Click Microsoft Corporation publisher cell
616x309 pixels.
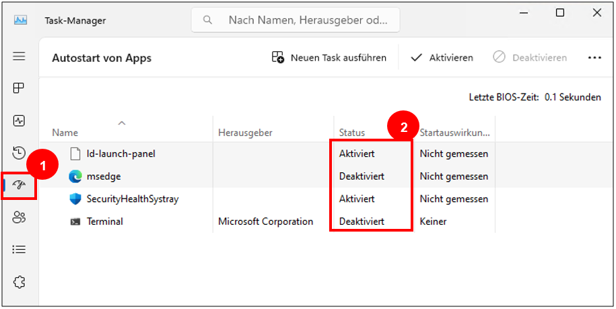265,222
